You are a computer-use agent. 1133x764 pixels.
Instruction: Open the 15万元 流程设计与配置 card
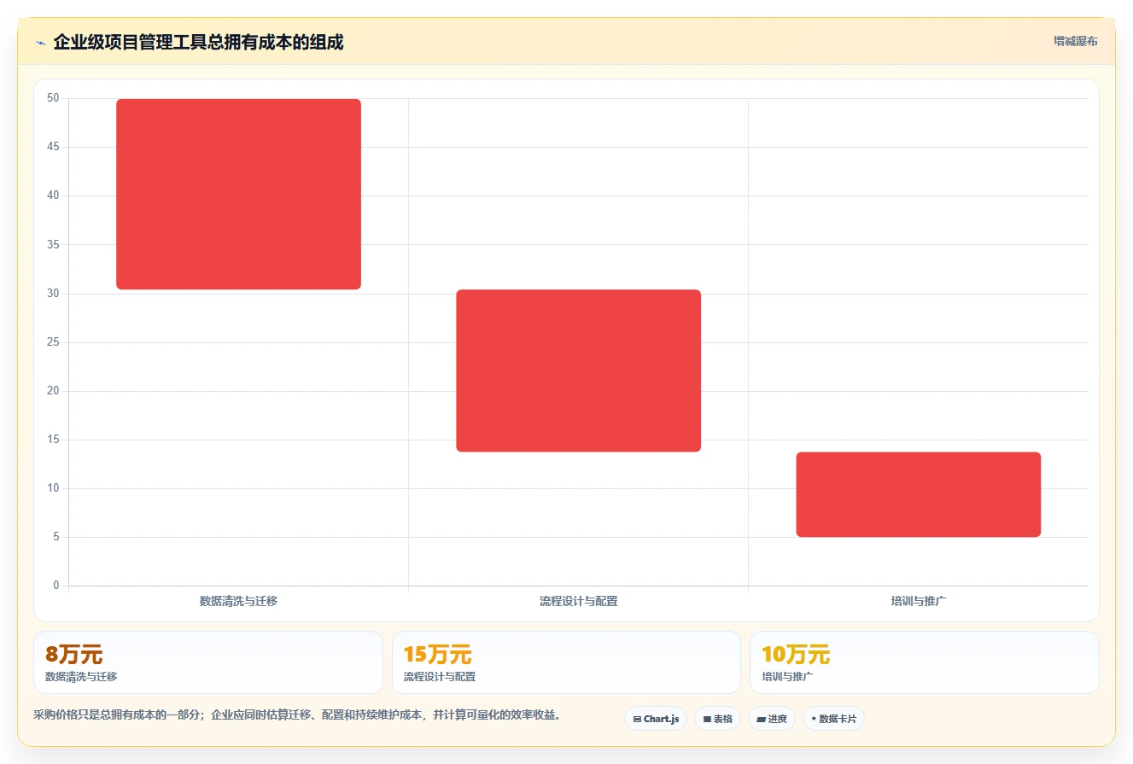566,662
